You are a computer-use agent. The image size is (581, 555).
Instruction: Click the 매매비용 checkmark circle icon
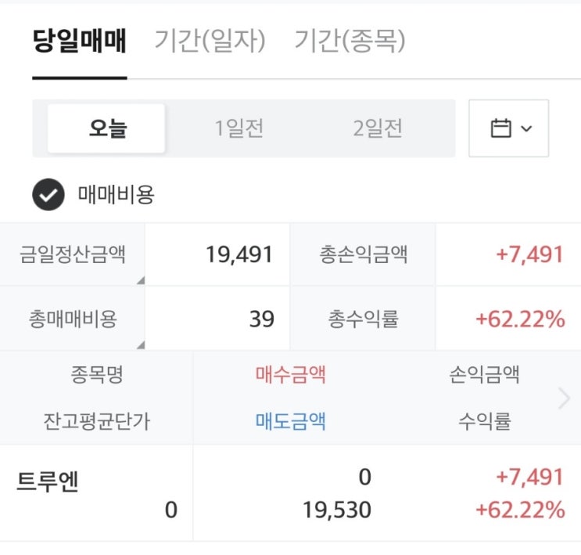click(x=48, y=195)
